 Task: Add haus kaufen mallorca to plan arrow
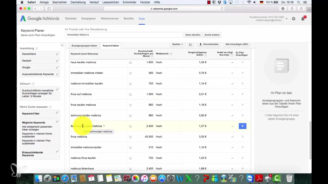point(242,62)
